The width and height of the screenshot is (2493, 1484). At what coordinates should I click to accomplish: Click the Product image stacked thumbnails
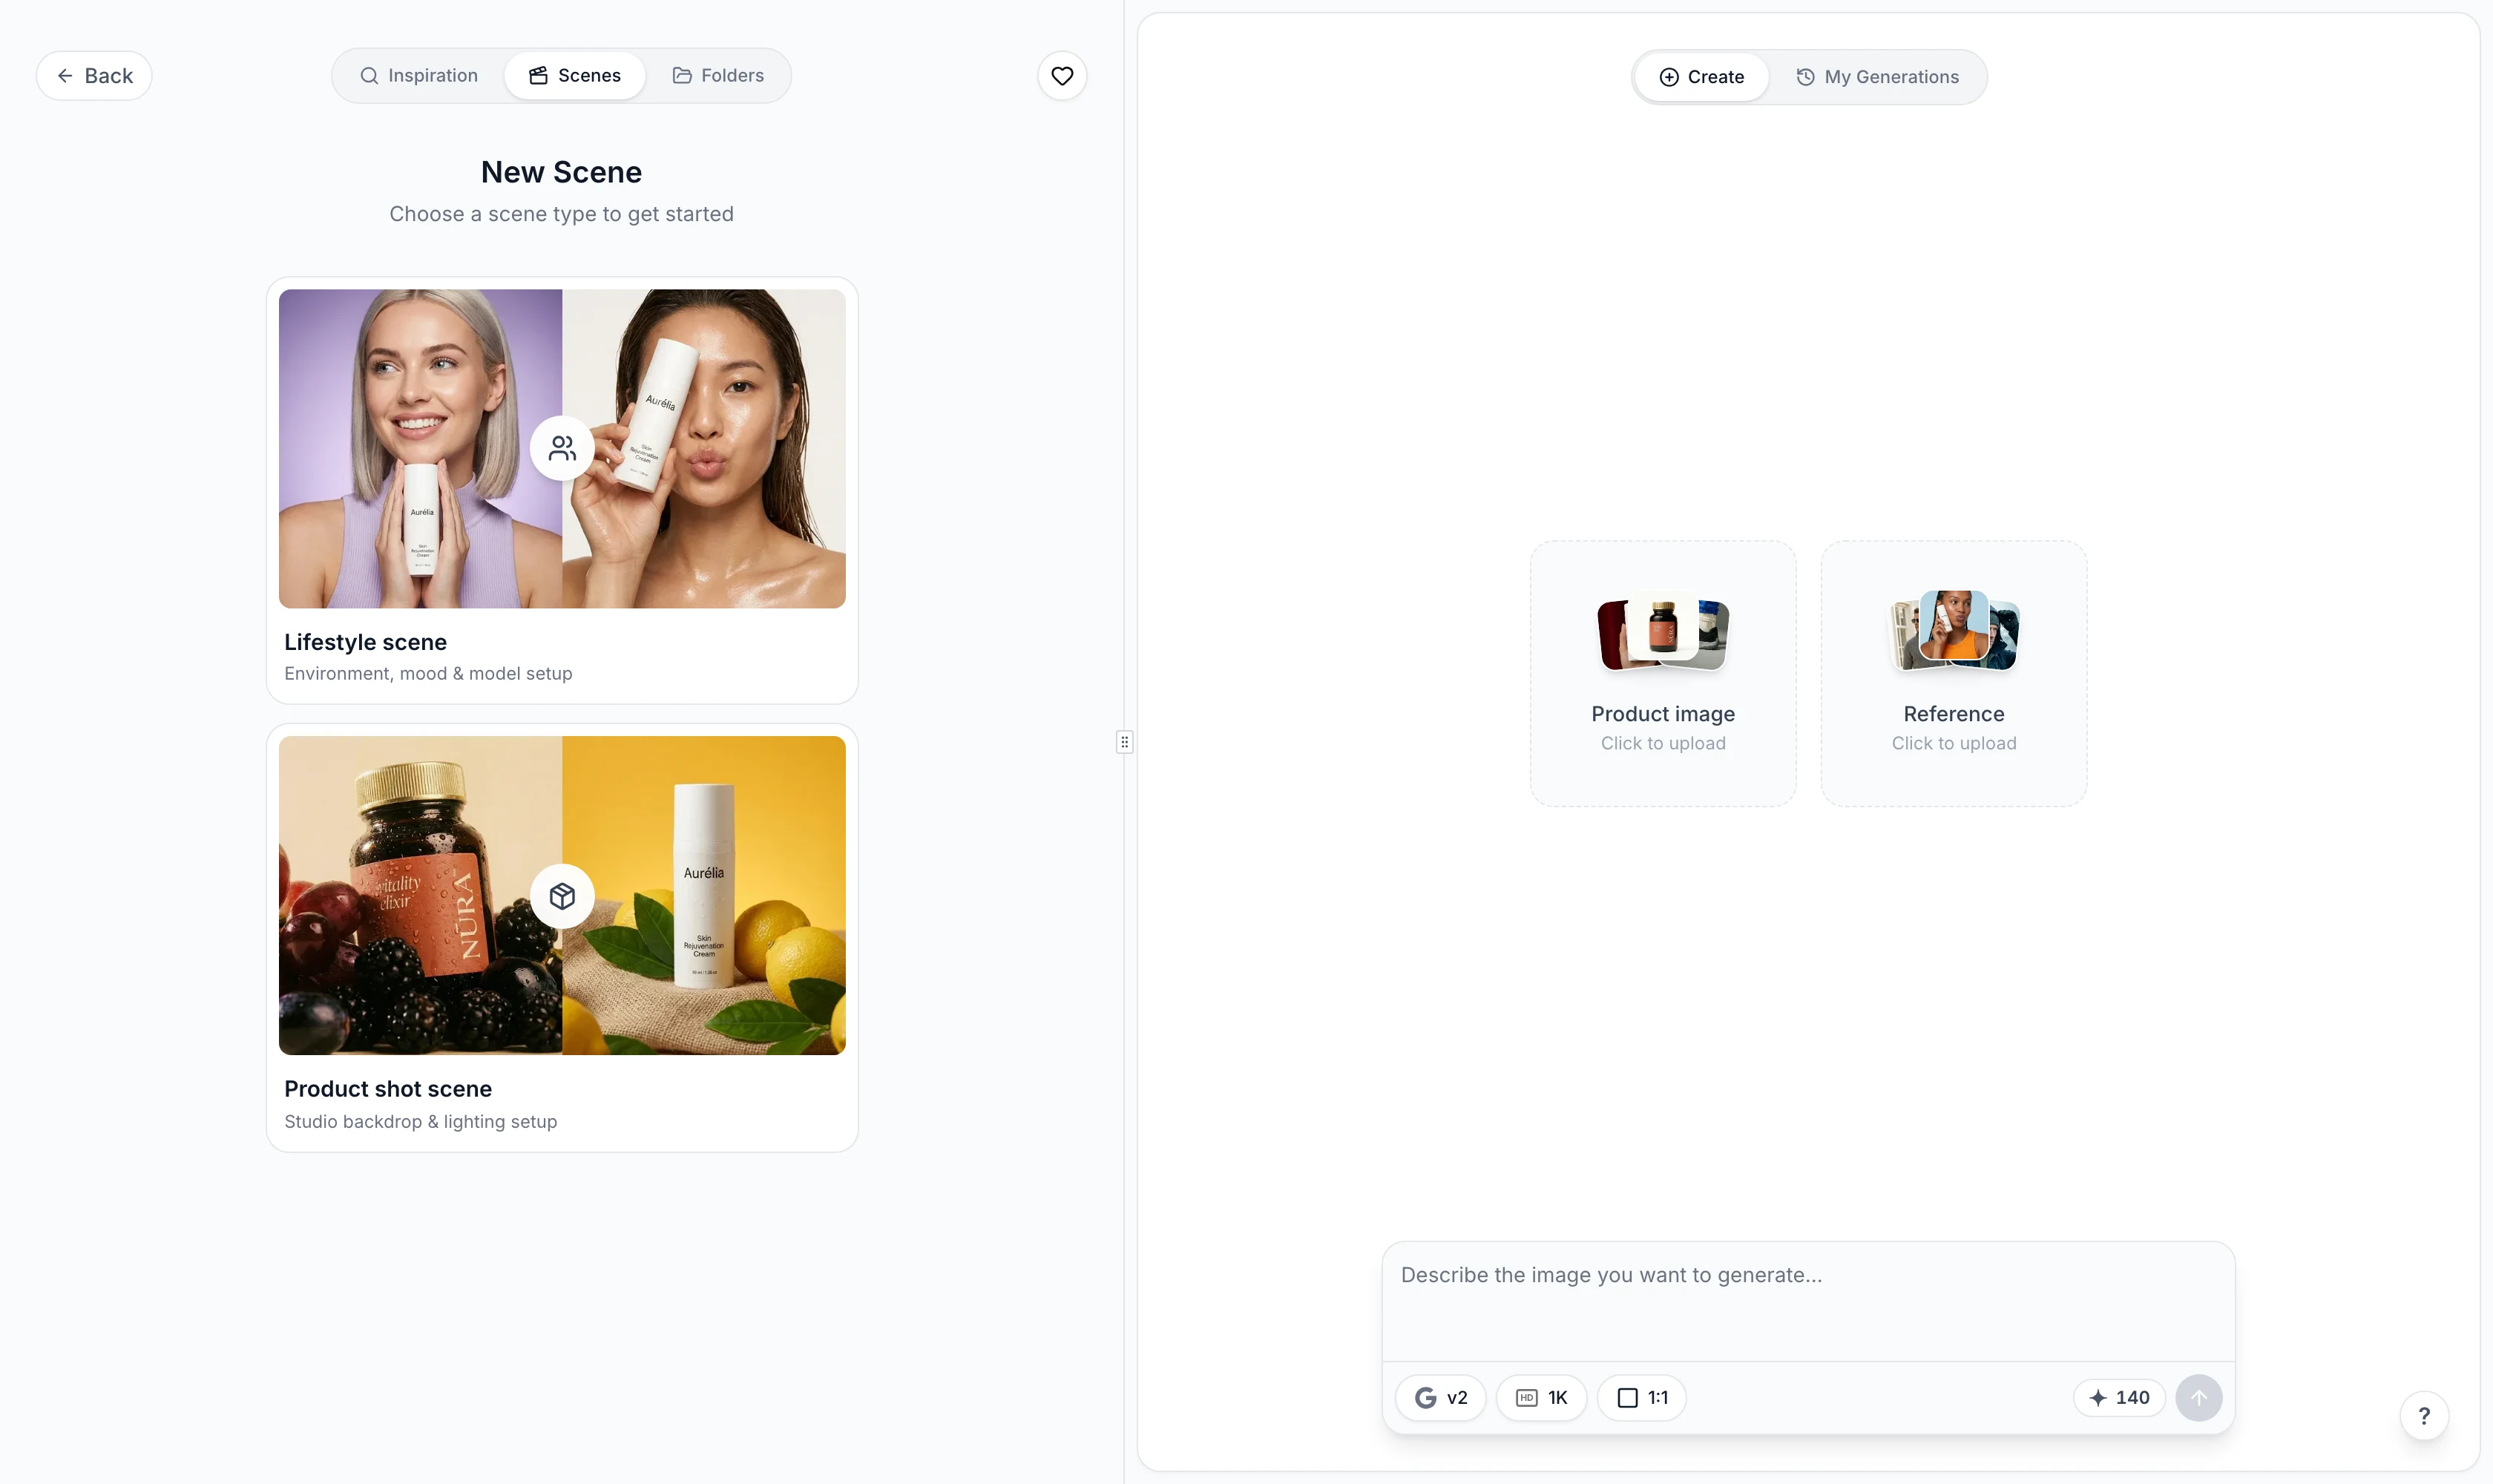(1663, 632)
